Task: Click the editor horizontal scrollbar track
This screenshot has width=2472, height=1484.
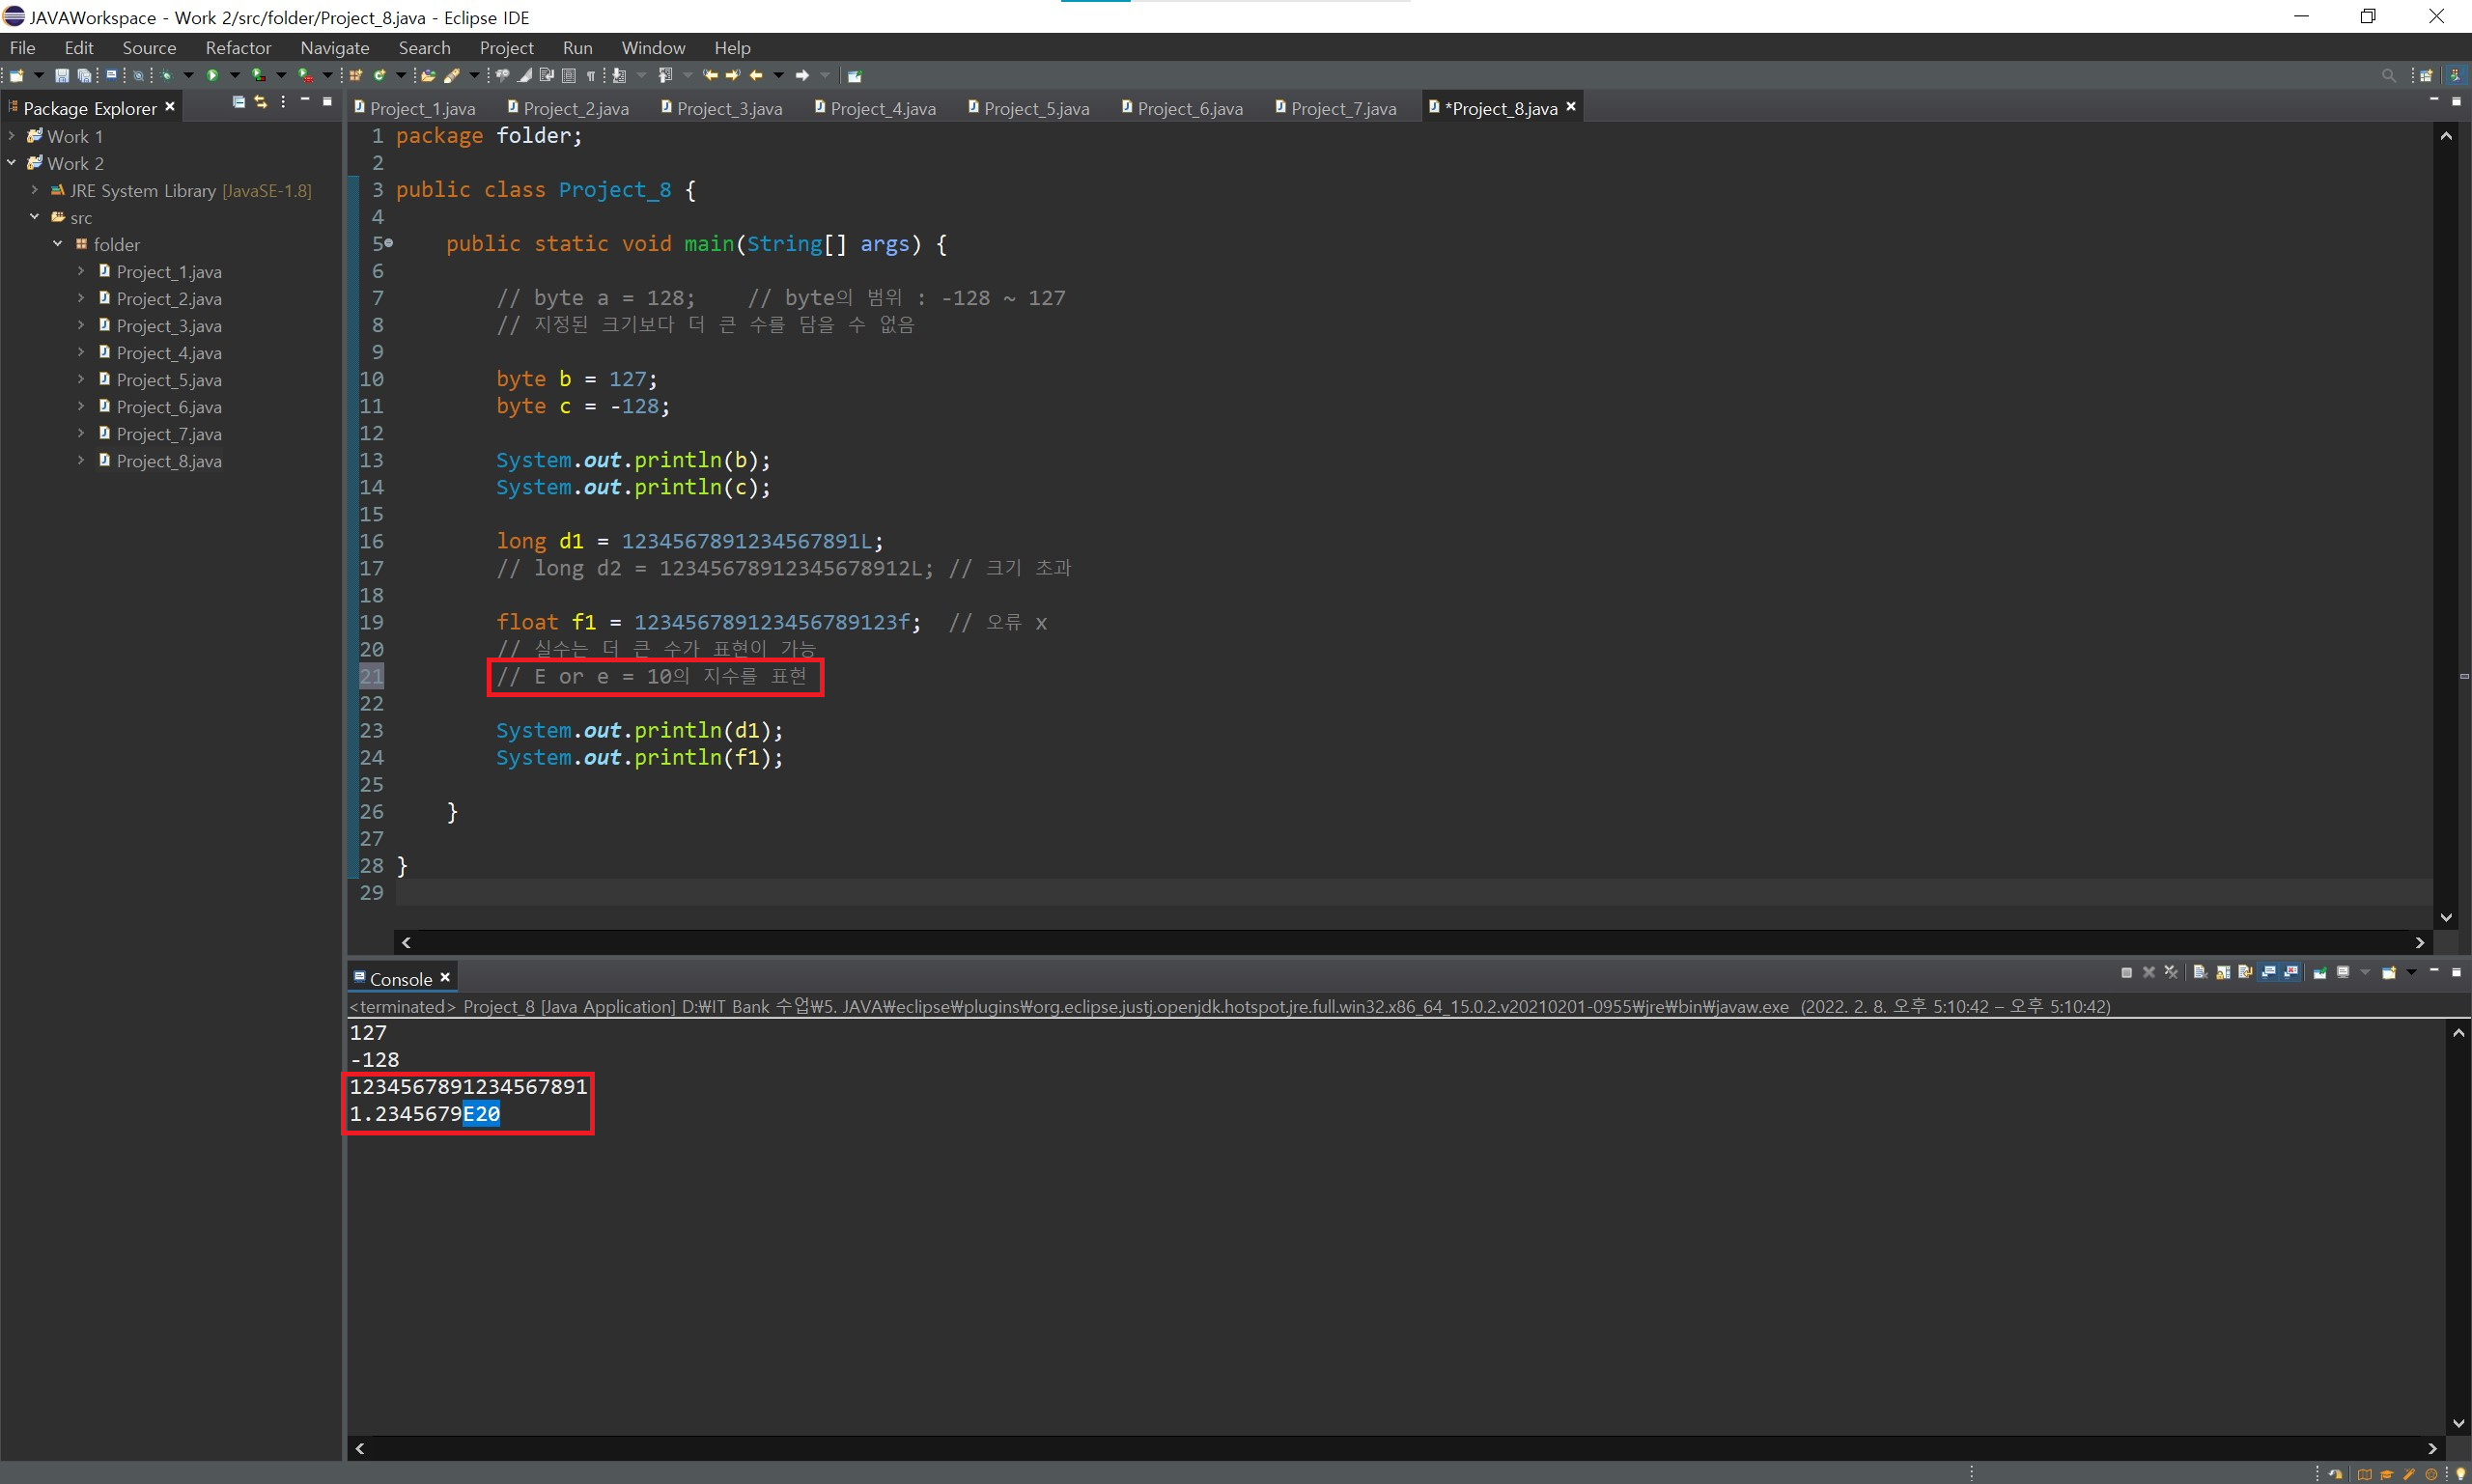Action: click(1400, 942)
